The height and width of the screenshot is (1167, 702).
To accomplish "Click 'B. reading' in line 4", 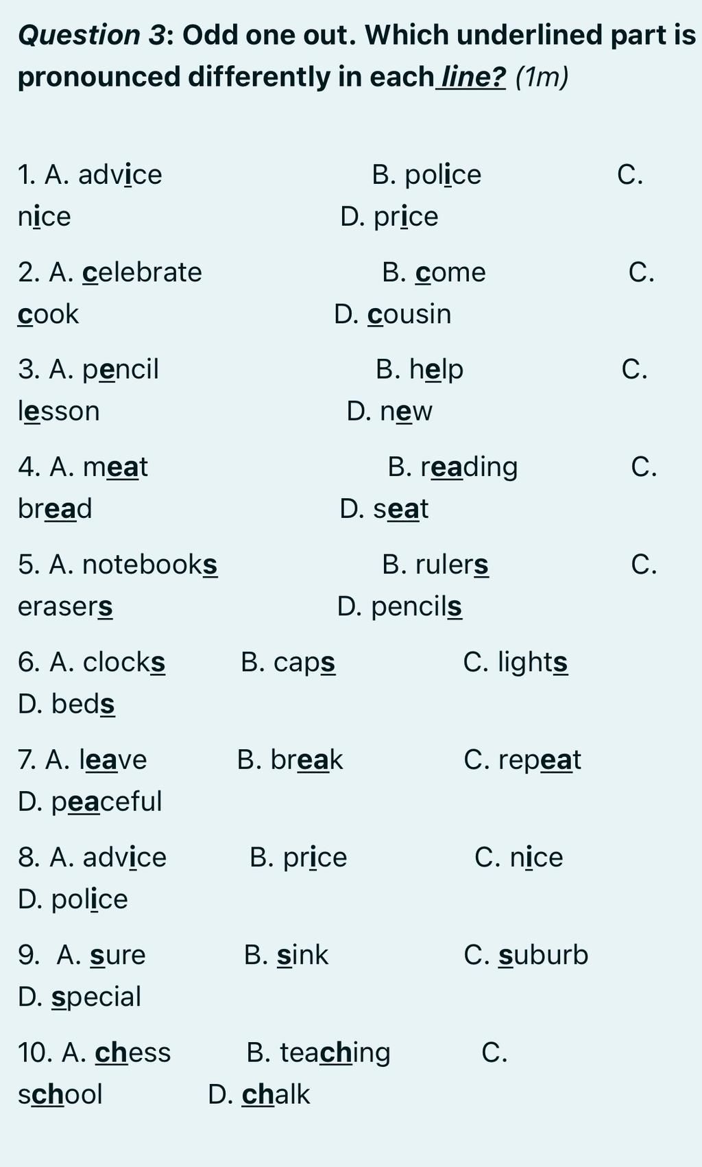I will (452, 467).
